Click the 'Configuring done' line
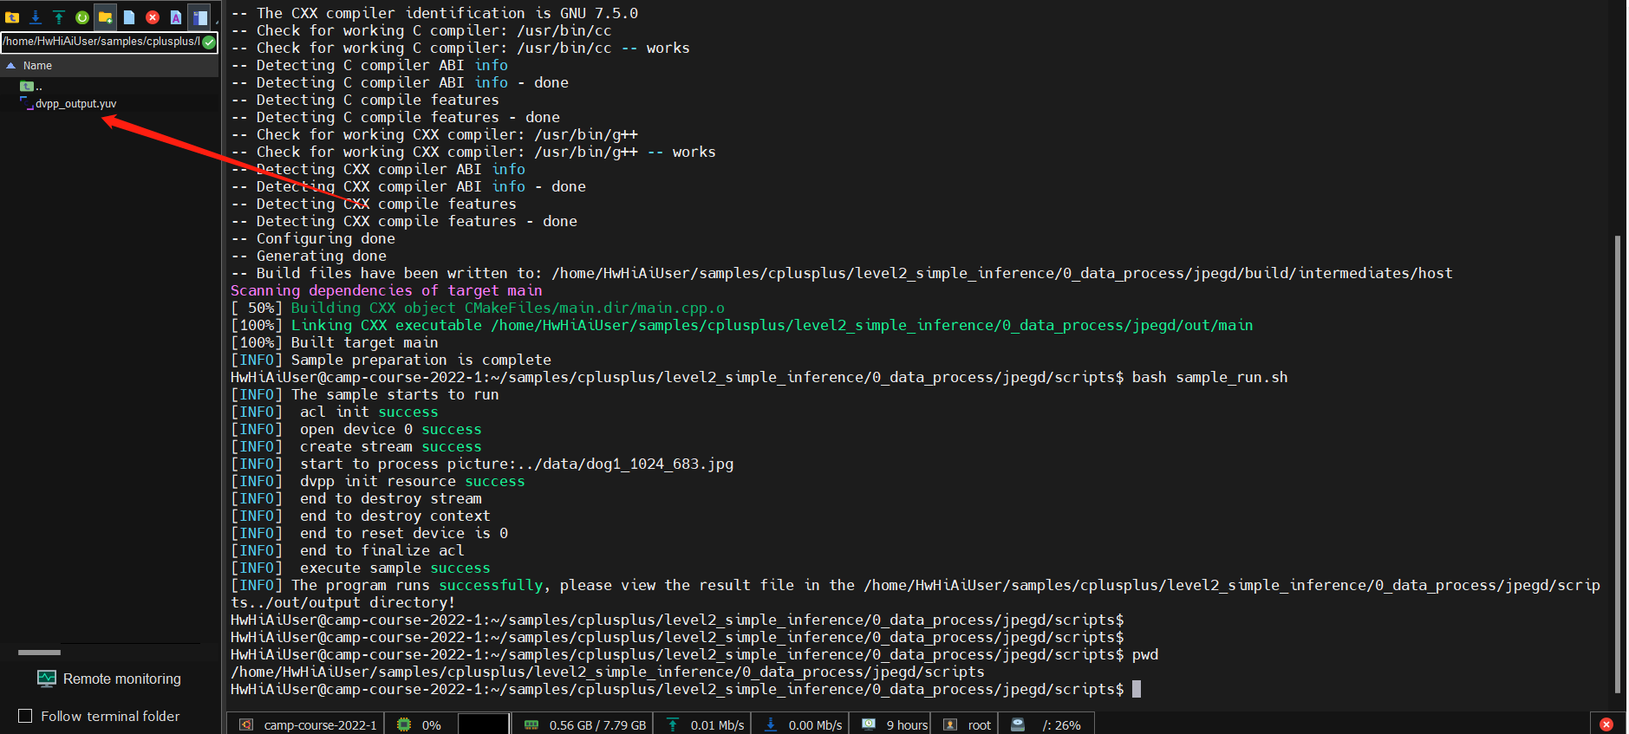The height and width of the screenshot is (734, 1629). coord(313,238)
